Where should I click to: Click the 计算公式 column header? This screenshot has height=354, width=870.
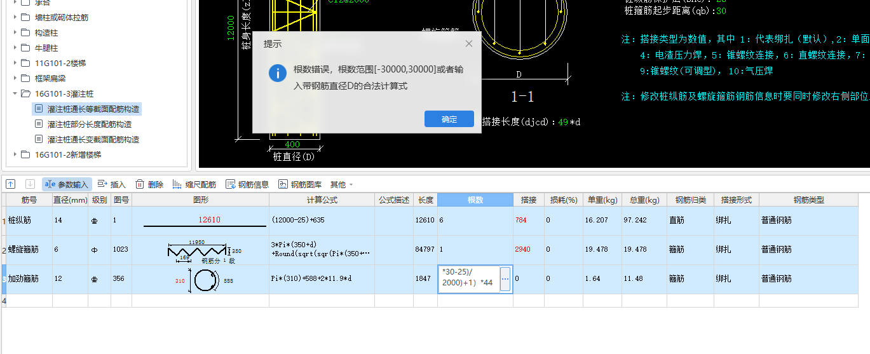coord(322,200)
